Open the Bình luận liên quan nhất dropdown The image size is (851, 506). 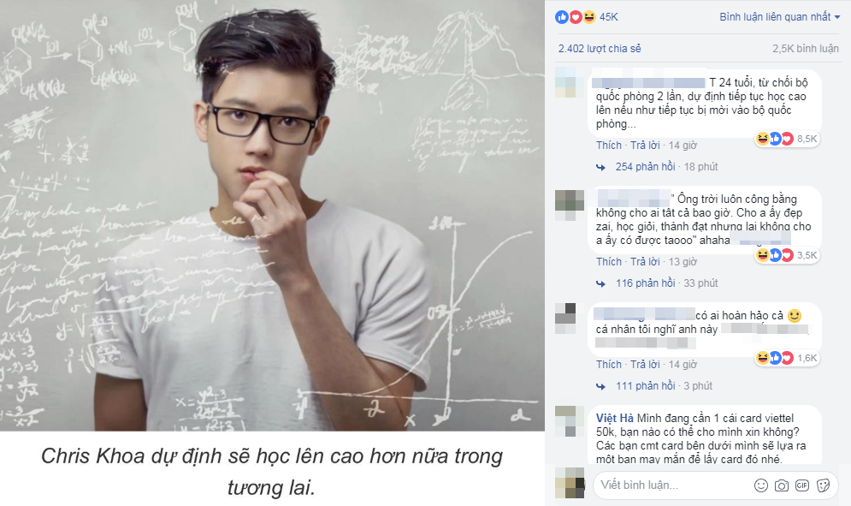click(779, 17)
